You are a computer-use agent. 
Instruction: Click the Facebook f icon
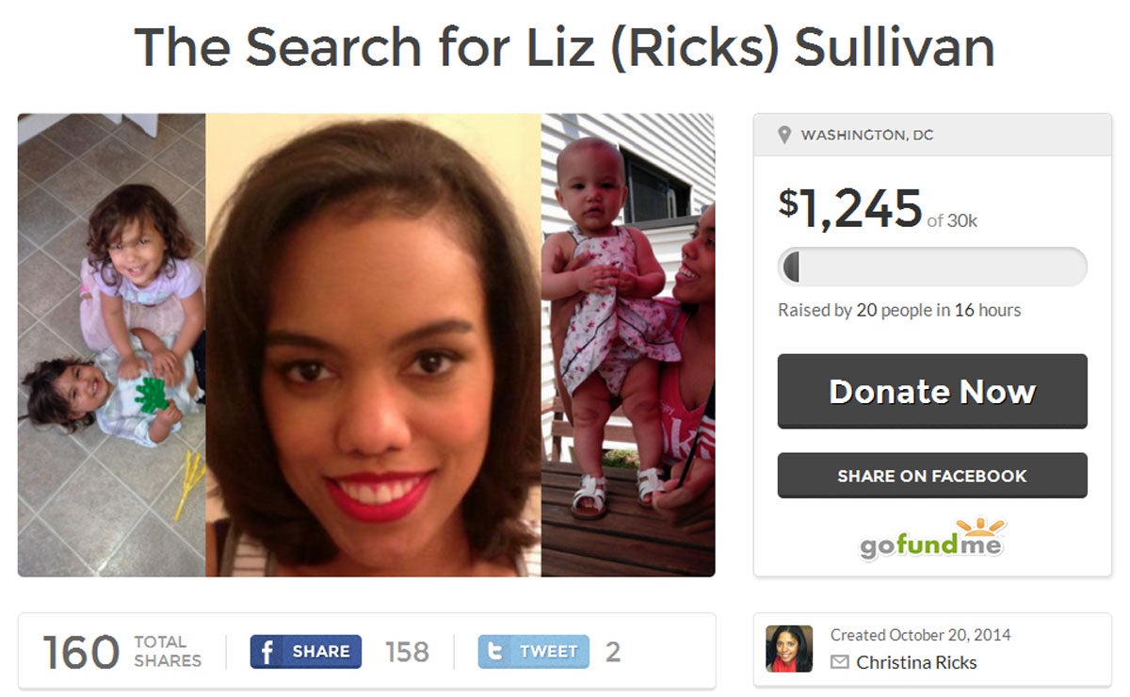click(266, 652)
